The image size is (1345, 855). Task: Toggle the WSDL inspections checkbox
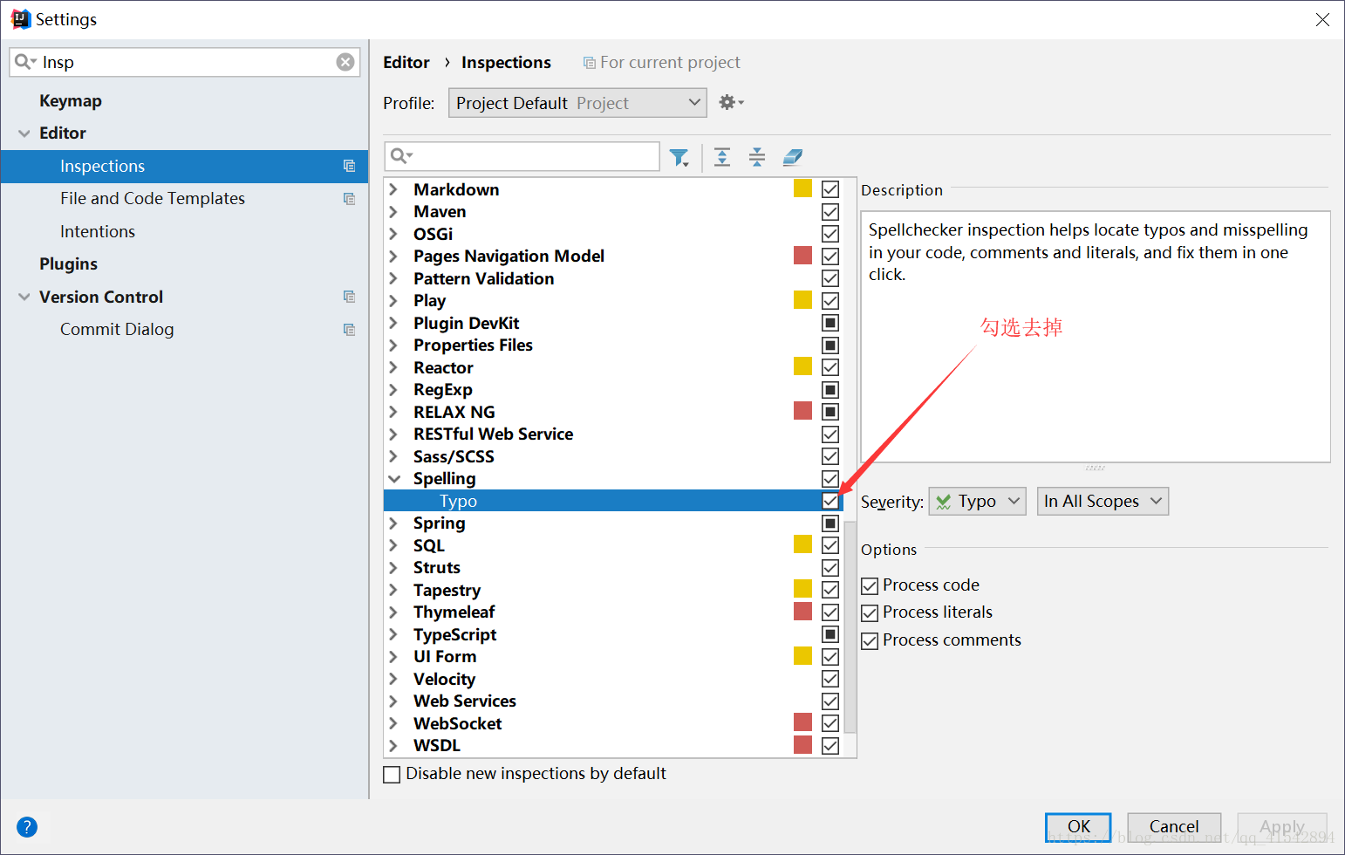830,746
